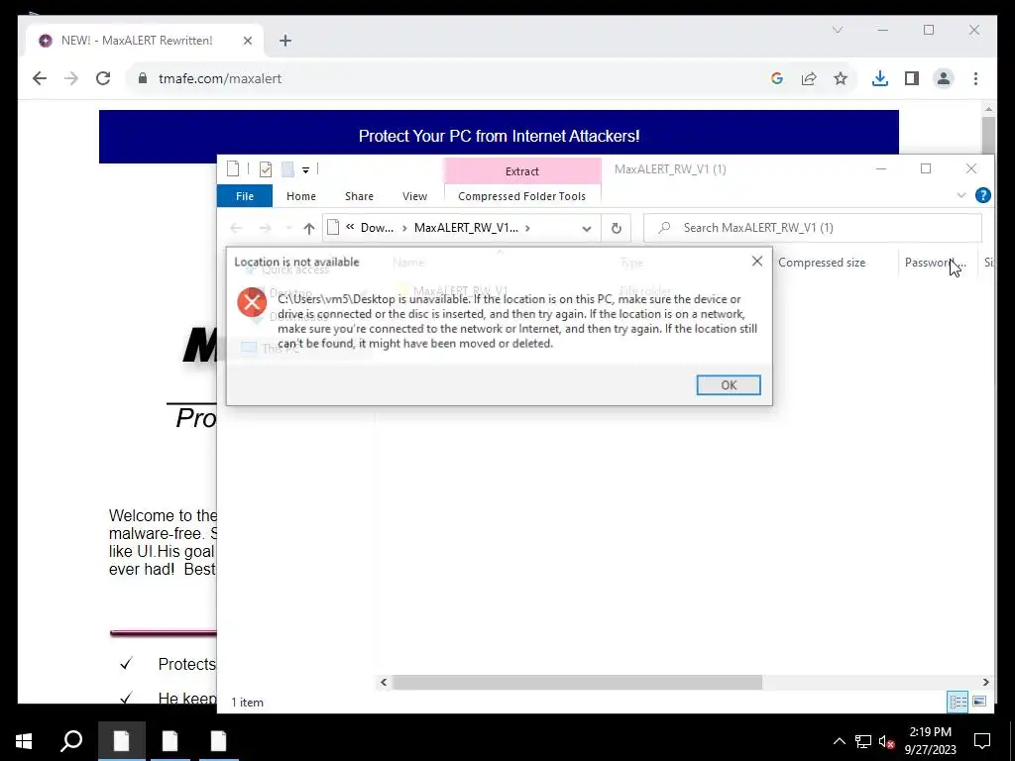Reload the tmafe.com page
This screenshot has width=1015, height=761.
103,78
